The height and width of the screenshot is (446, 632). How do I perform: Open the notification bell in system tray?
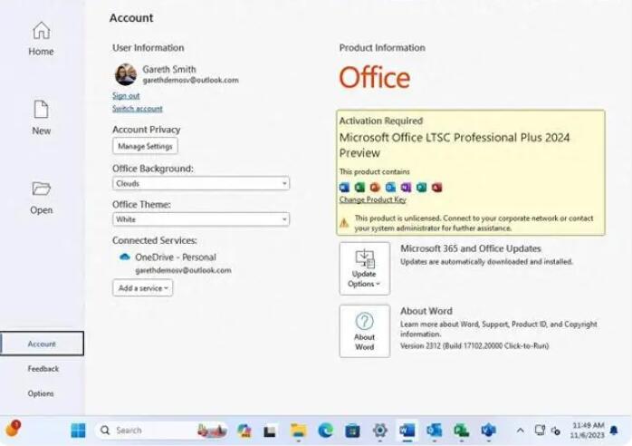click(x=614, y=431)
